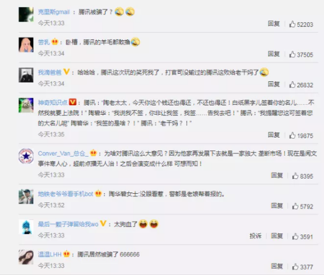
Task: Open 地铁老爷爷看手机bot profile name
Action: tap(66, 194)
